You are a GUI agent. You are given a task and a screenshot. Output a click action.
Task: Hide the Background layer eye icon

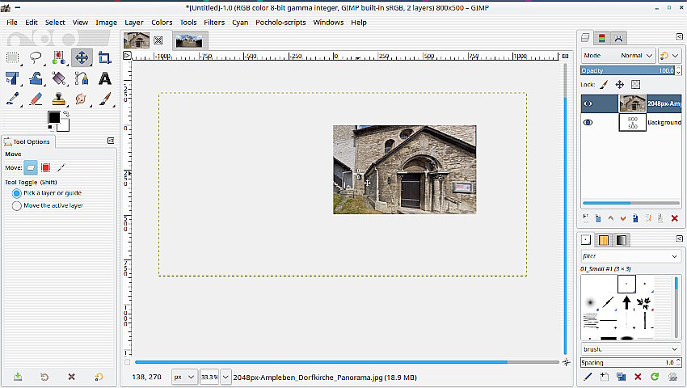point(588,122)
